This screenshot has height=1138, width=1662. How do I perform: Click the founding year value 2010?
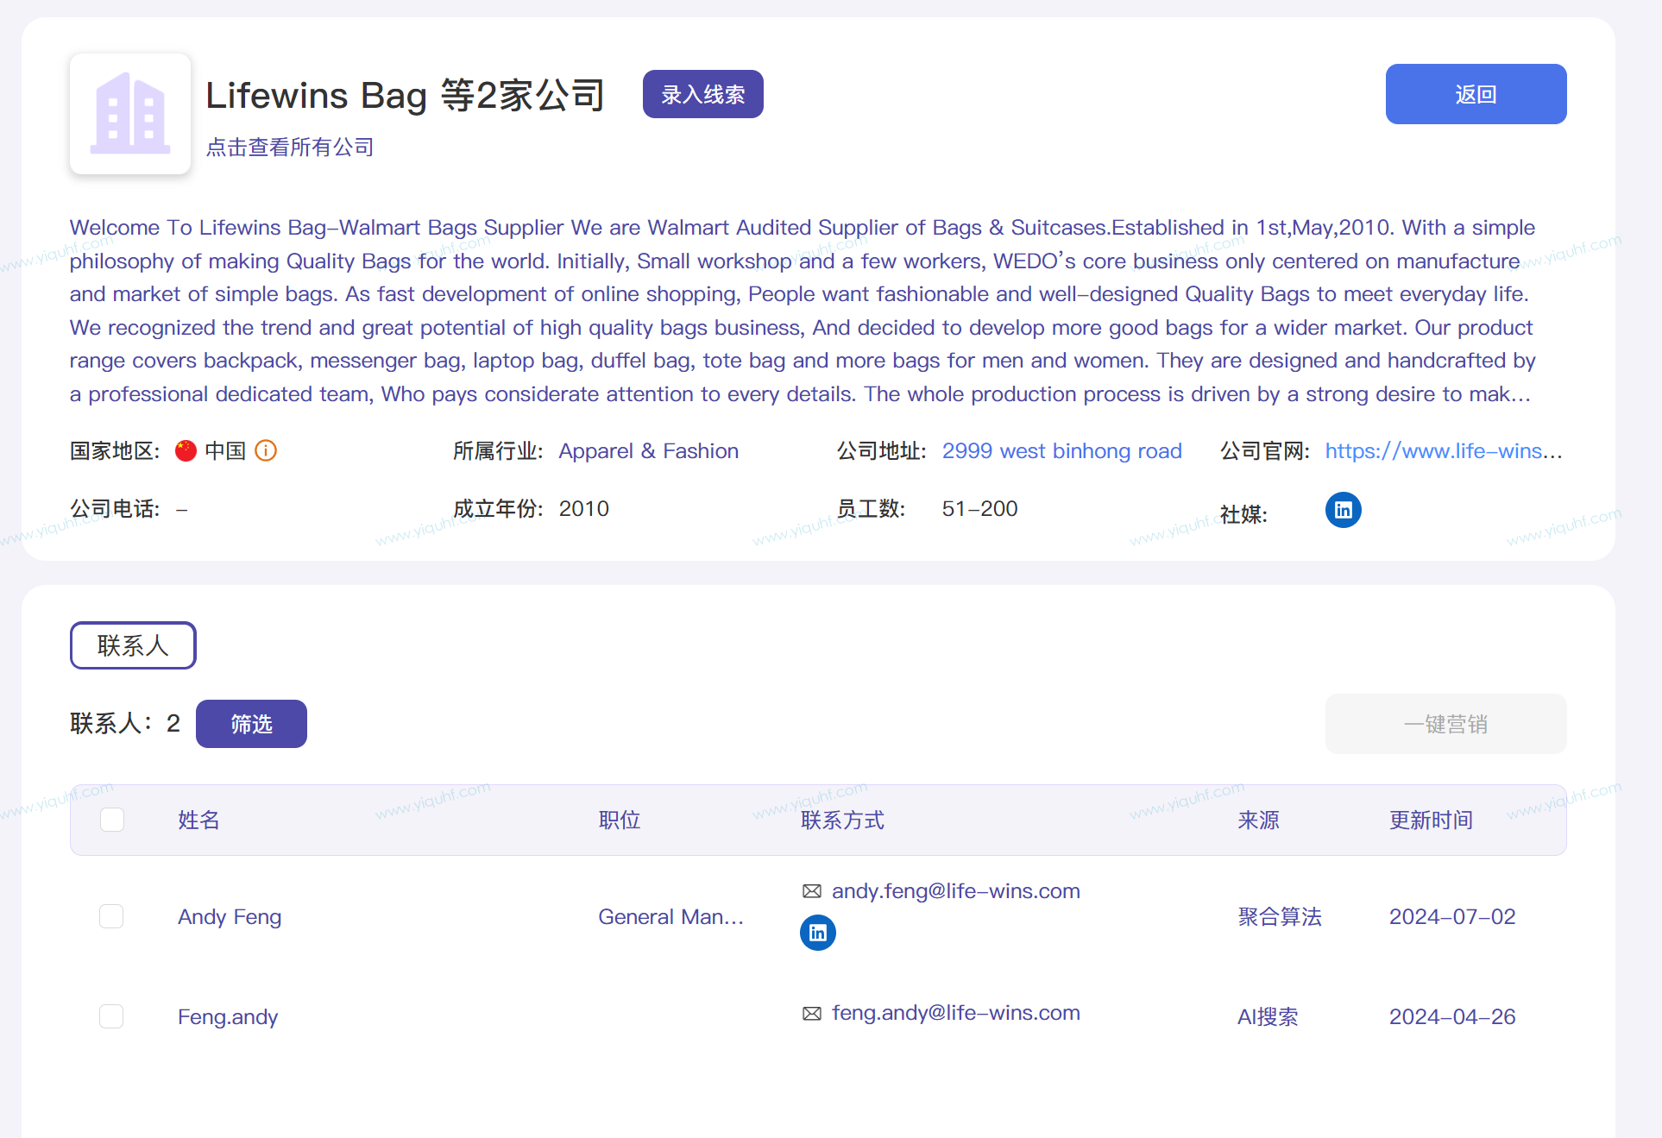click(583, 509)
